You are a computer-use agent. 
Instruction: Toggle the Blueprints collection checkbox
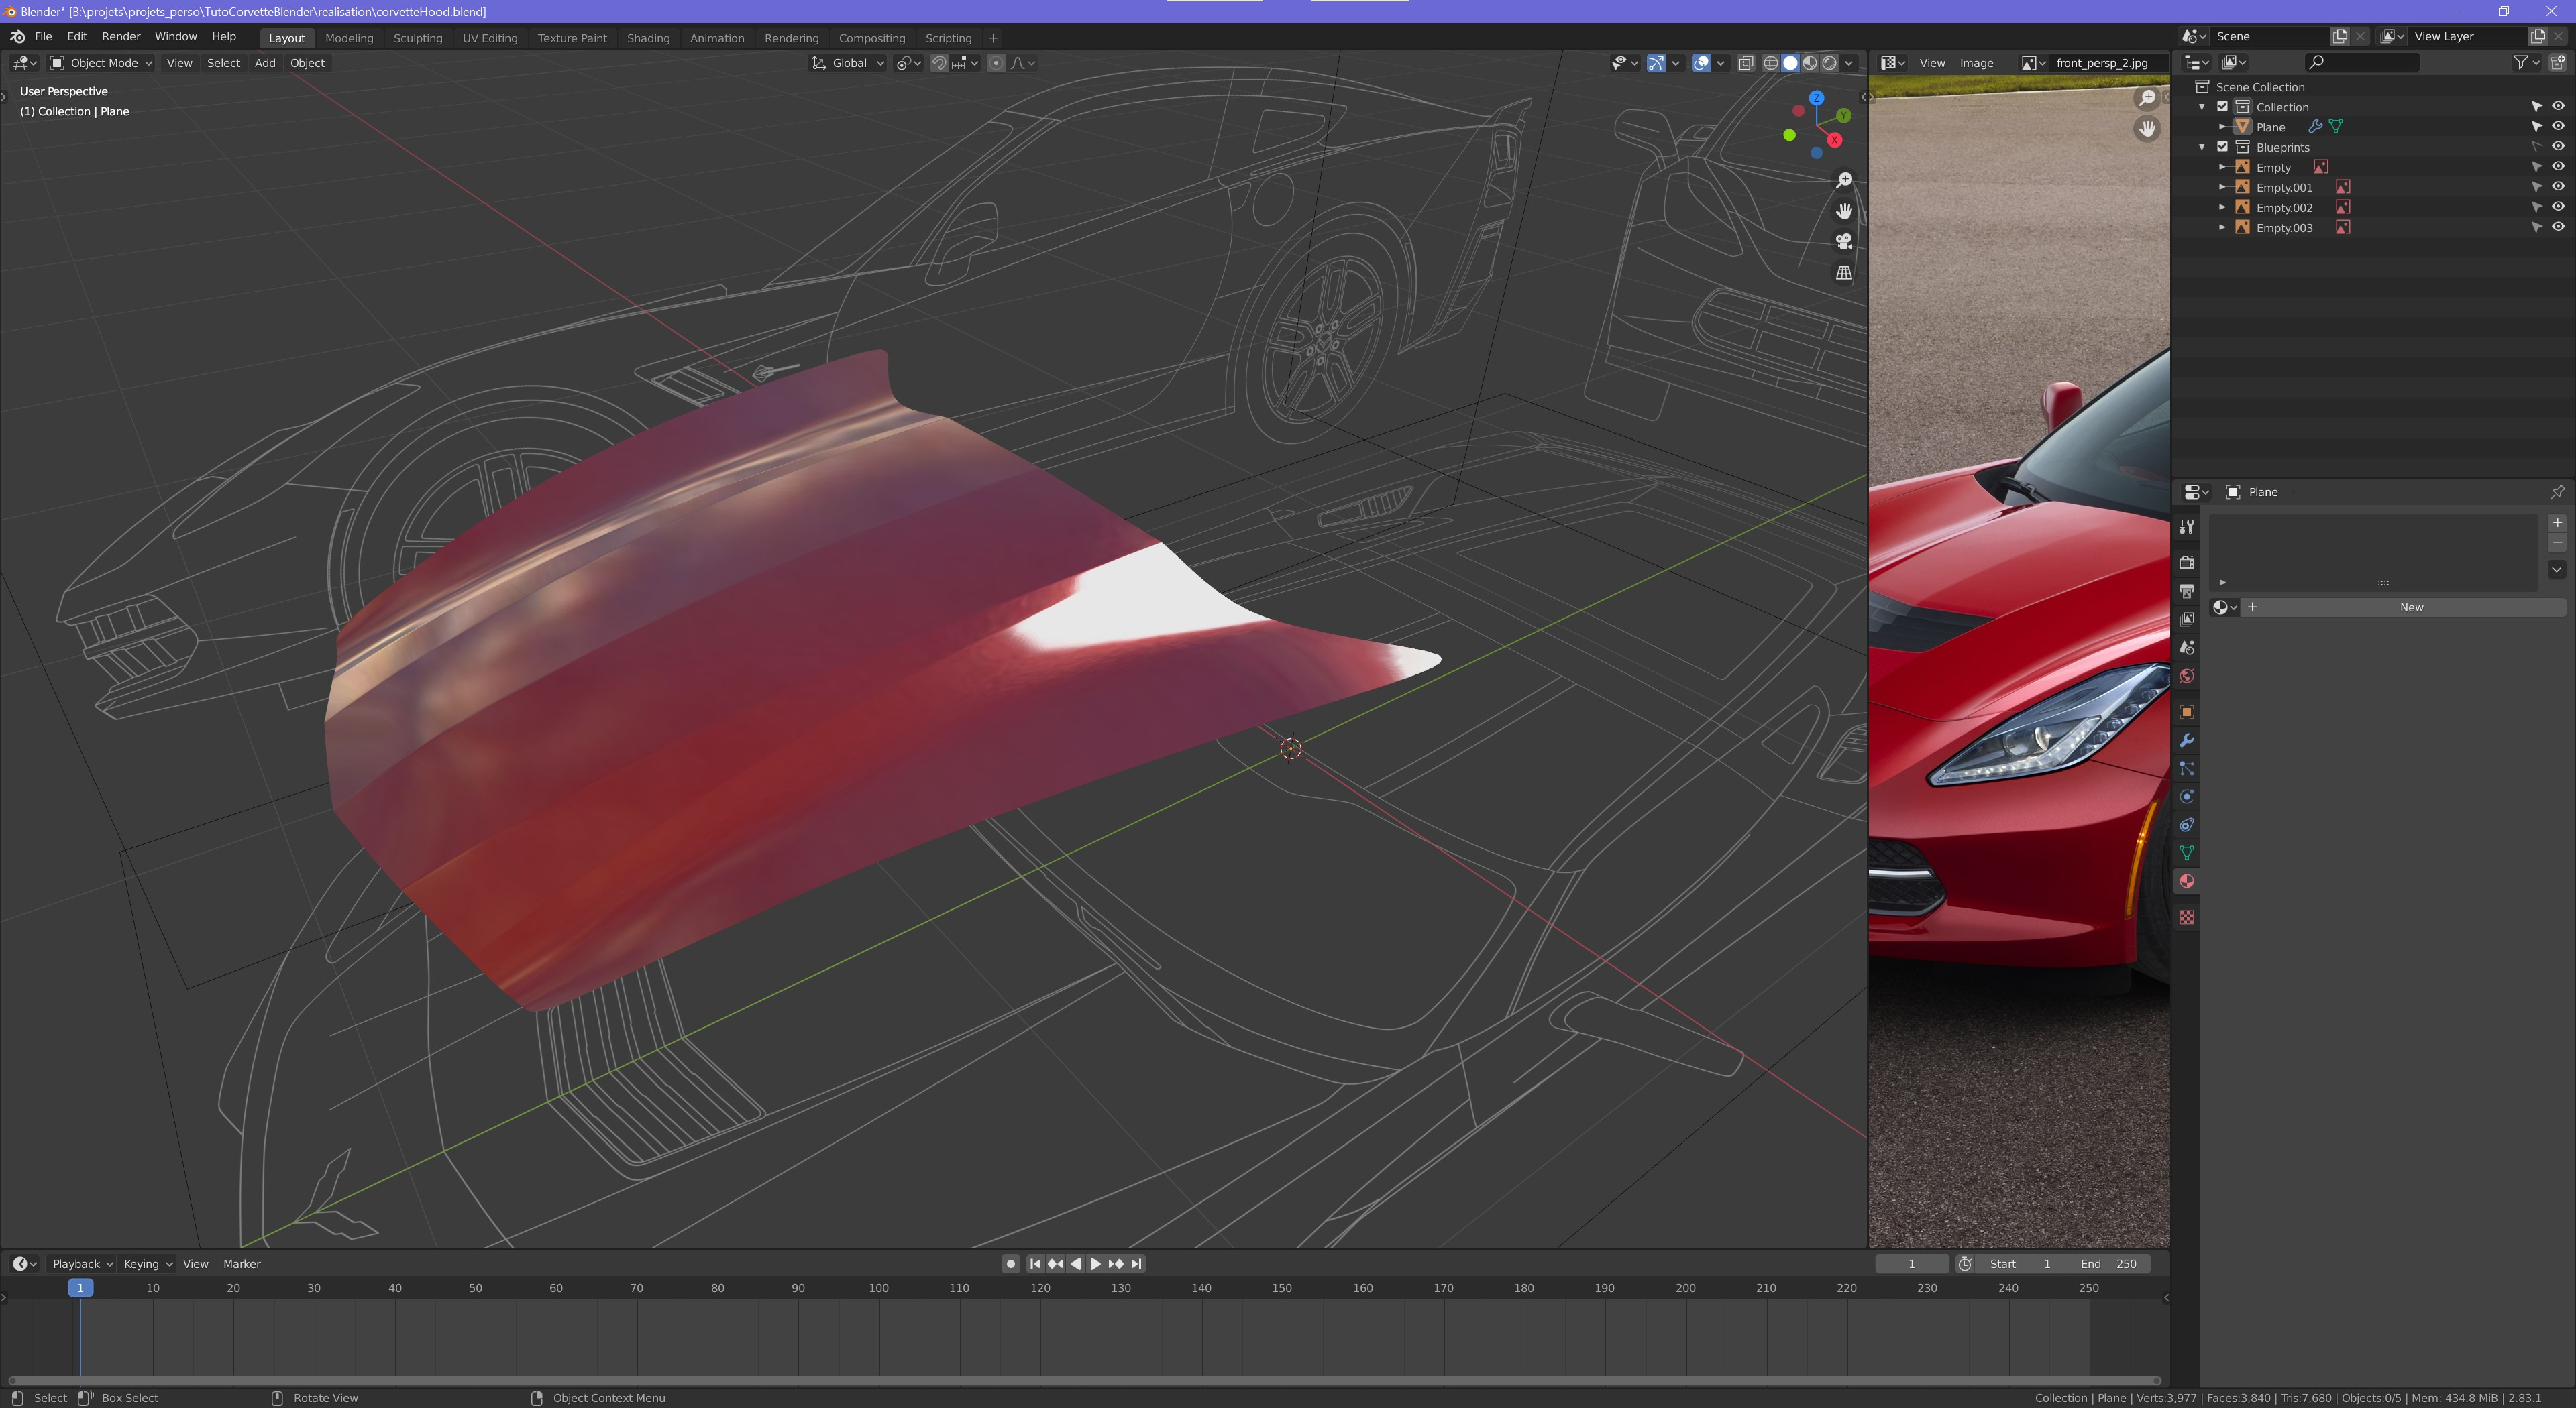tap(2223, 147)
